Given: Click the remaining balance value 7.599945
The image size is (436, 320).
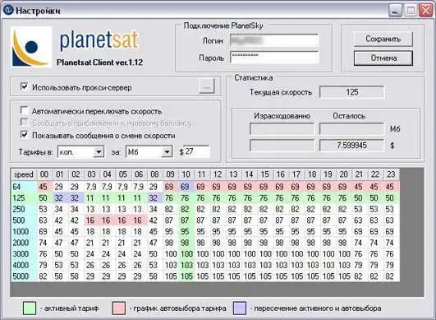Looking at the screenshot, I should 351,146.
